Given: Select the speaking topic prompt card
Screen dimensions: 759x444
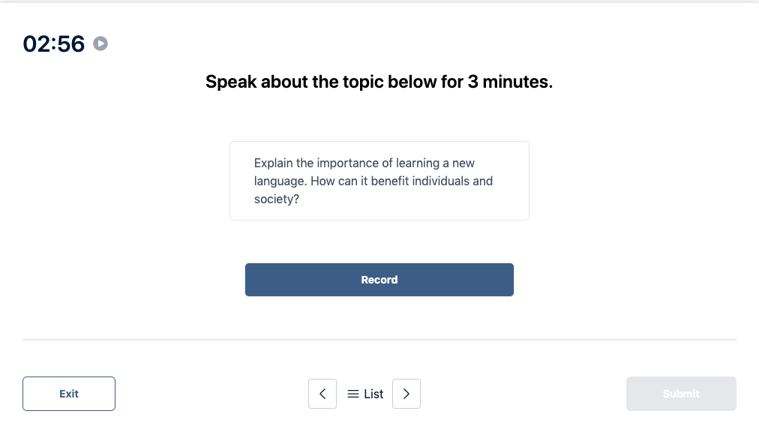Looking at the screenshot, I should click(379, 180).
